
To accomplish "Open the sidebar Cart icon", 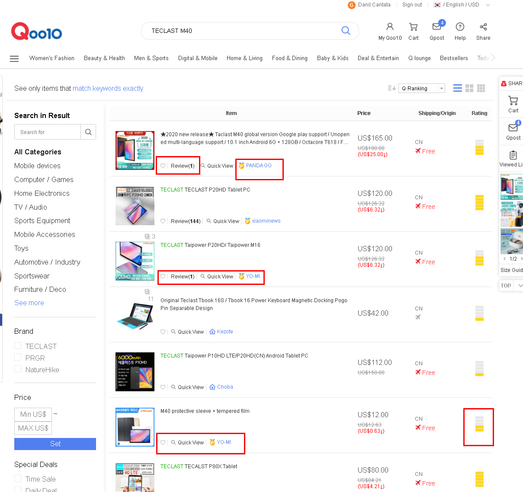I will (513, 101).
